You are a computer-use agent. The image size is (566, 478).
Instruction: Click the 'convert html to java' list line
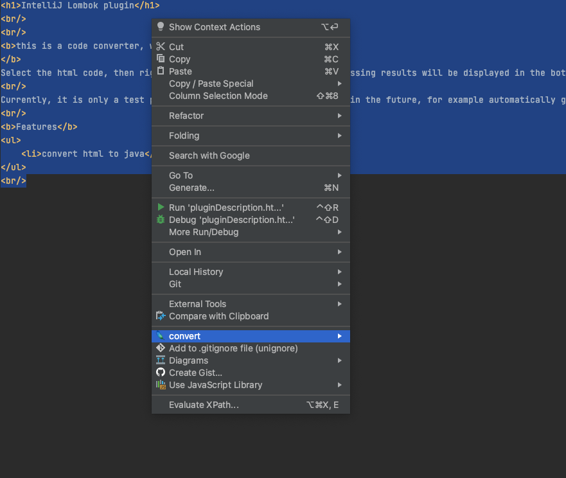87,154
